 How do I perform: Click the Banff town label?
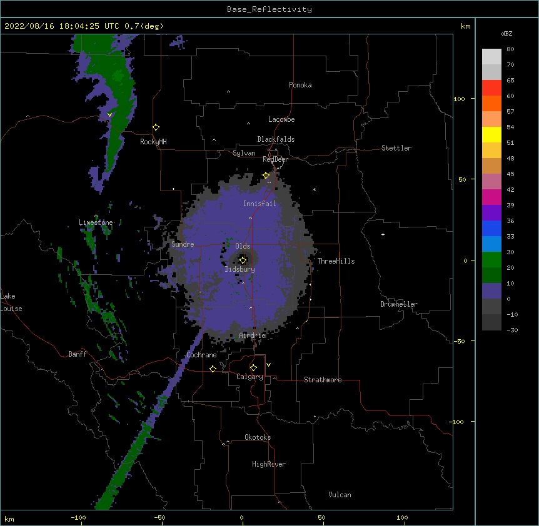(x=78, y=354)
